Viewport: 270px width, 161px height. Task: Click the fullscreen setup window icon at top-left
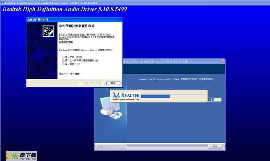tap(2, 3)
